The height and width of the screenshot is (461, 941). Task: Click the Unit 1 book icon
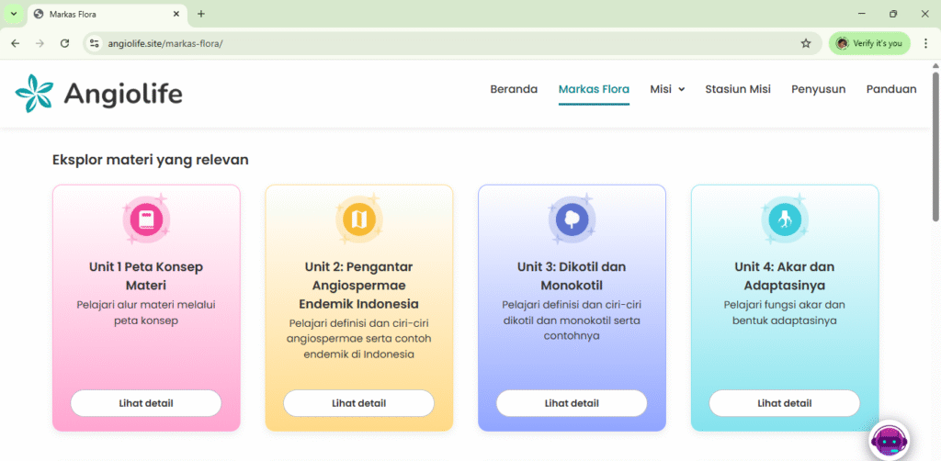tap(146, 219)
